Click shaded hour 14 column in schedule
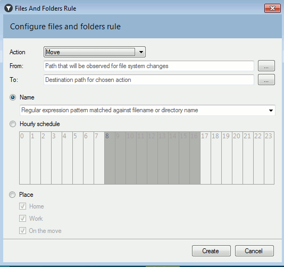 point(173,158)
